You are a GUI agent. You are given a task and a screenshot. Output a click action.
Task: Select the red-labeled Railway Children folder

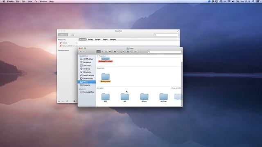(105, 60)
